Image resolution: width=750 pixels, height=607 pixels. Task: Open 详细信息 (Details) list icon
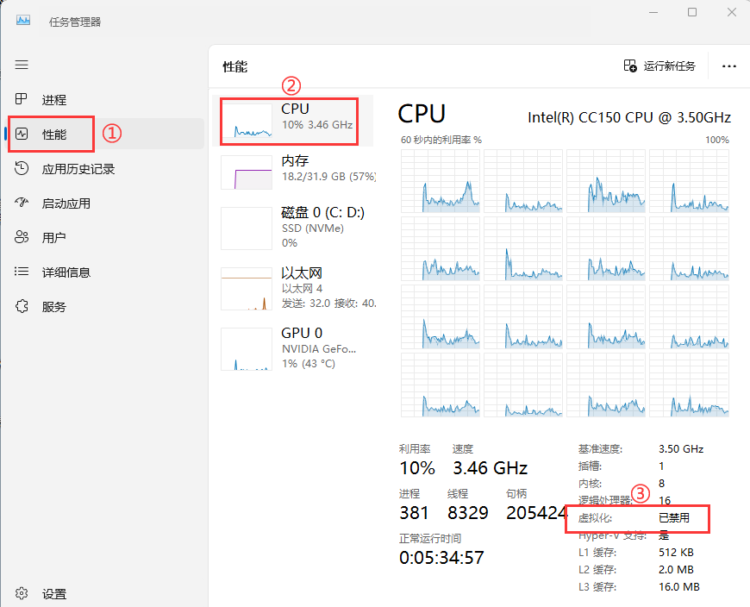tap(22, 272)
